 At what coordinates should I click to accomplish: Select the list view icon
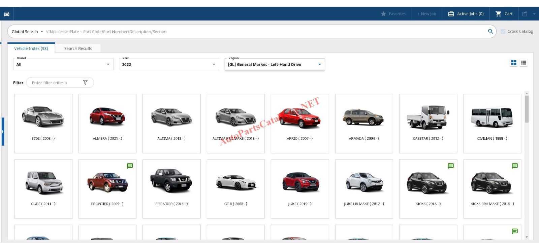(524, 63)
